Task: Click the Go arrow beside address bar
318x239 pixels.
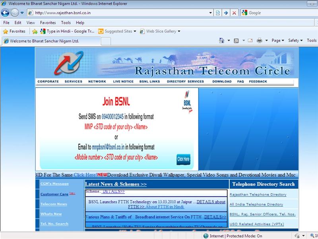Action: (226, 13)
